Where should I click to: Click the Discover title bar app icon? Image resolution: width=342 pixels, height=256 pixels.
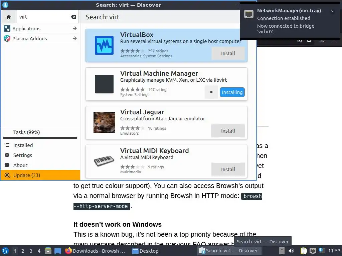[5, 5]
